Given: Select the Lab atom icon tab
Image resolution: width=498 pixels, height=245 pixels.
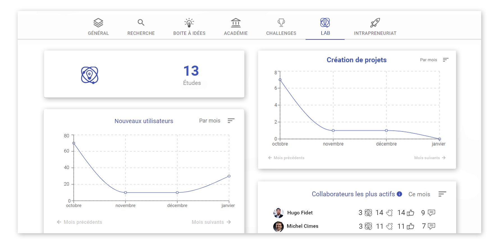Looking at the screenshot, I should tap(325, 23).
